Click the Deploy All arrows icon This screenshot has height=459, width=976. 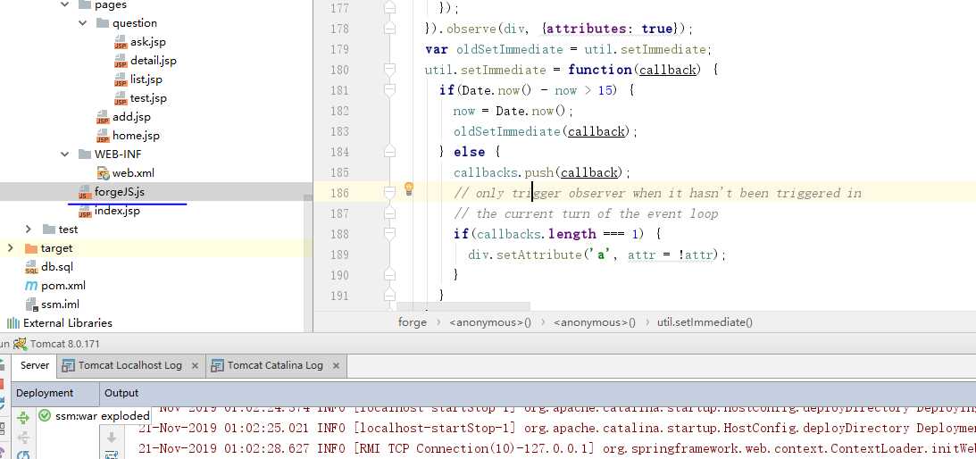click(x=23, y=417)
